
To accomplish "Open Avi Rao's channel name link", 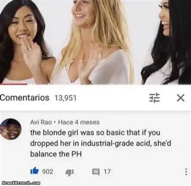I will [41, 122].
